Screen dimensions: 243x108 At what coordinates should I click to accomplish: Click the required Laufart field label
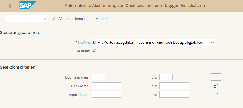(83, 43)
